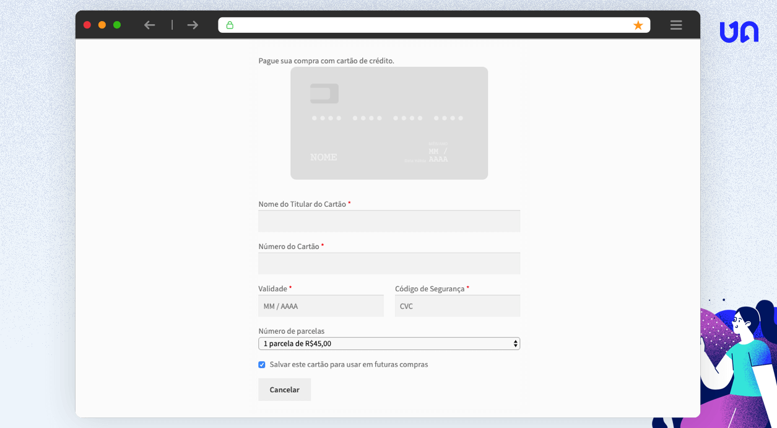The image size is (777, 428).
Task: Click the orange bookmark star
Action: (x=638, y=25)
